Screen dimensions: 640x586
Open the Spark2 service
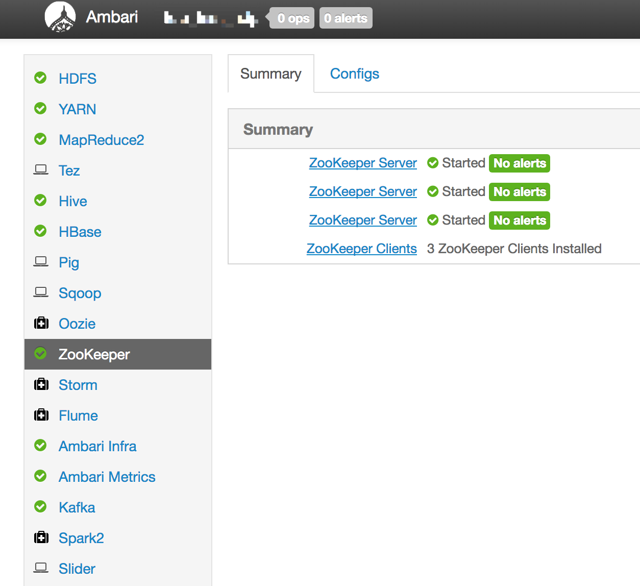pyautogui.click(x=81, y=538)
